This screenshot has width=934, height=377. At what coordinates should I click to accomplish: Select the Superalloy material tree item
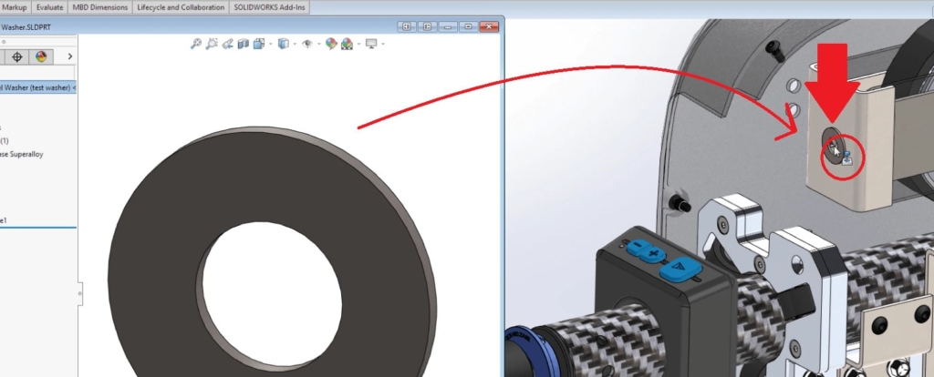coord(22,154)
